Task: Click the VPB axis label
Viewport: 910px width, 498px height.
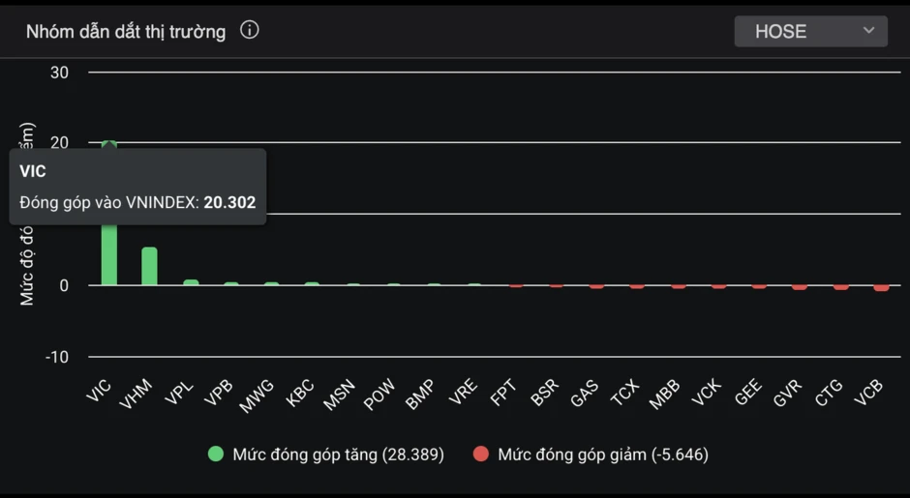Action: [219, 393]
